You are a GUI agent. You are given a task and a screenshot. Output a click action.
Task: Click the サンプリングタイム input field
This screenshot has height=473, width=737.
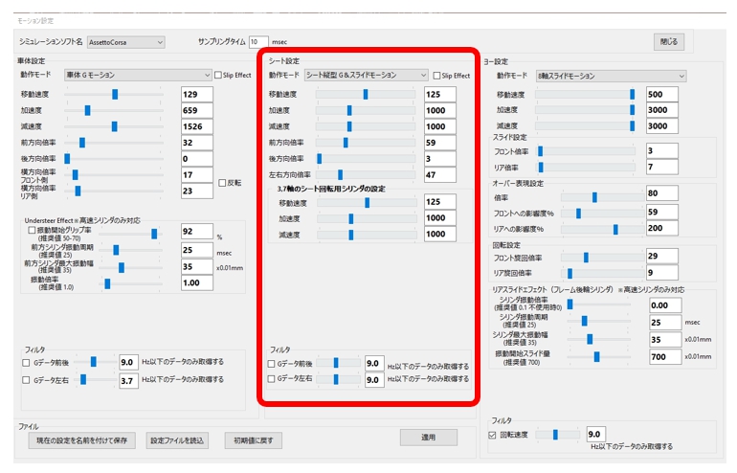click(258, 42)
